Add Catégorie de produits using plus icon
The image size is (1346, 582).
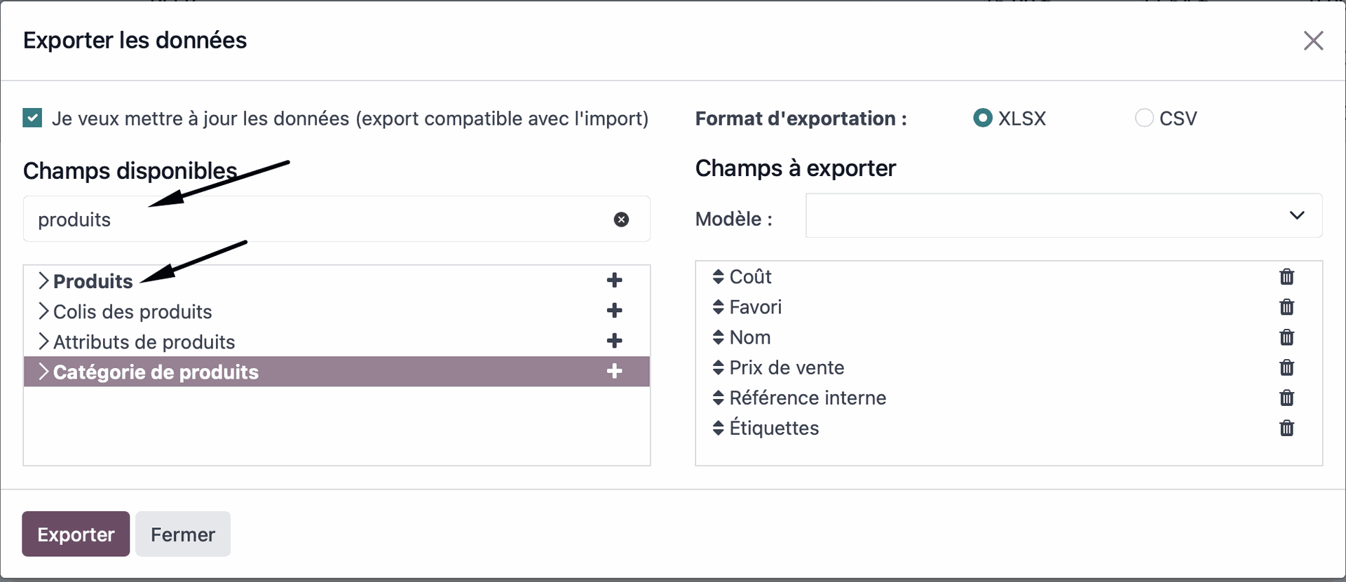[x=614, y=372]
